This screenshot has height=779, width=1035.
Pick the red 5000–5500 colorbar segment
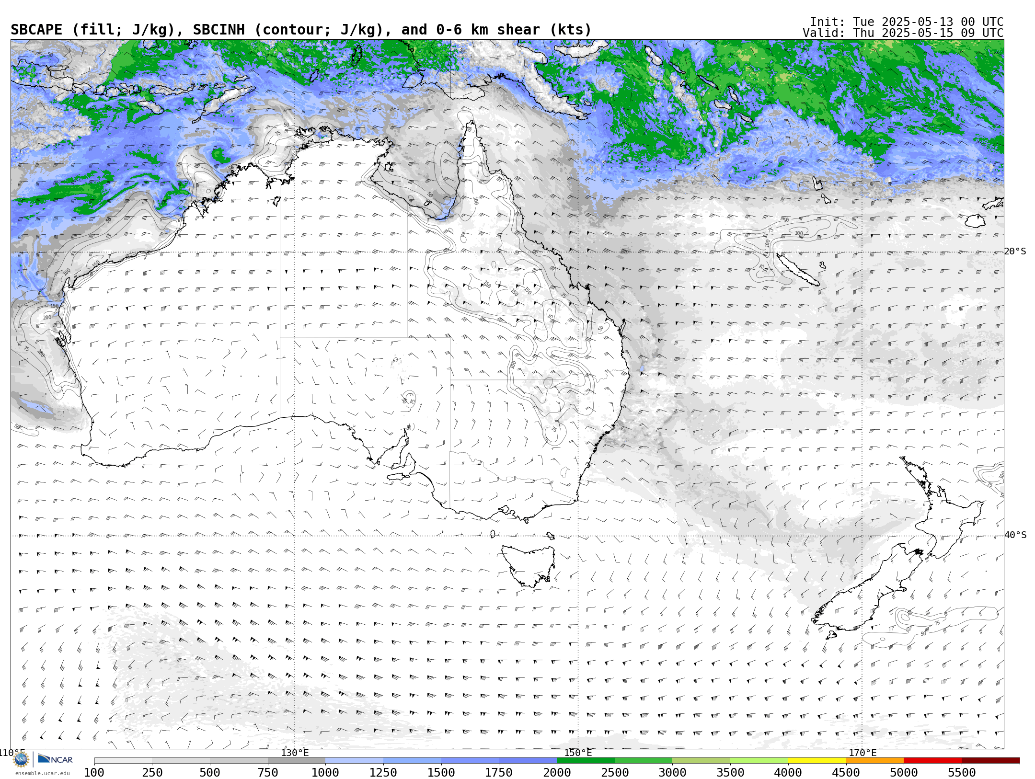click(932, 761)
